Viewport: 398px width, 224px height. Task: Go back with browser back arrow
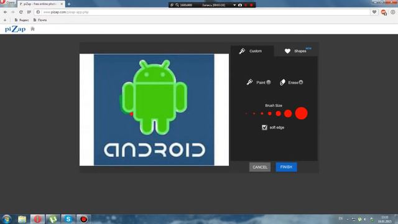coord(6,12)
